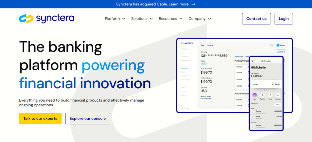Tap the Transfer icon in the phone mockup
The width and height of the screenshot is (312, 142).
[x=262, y=95]
